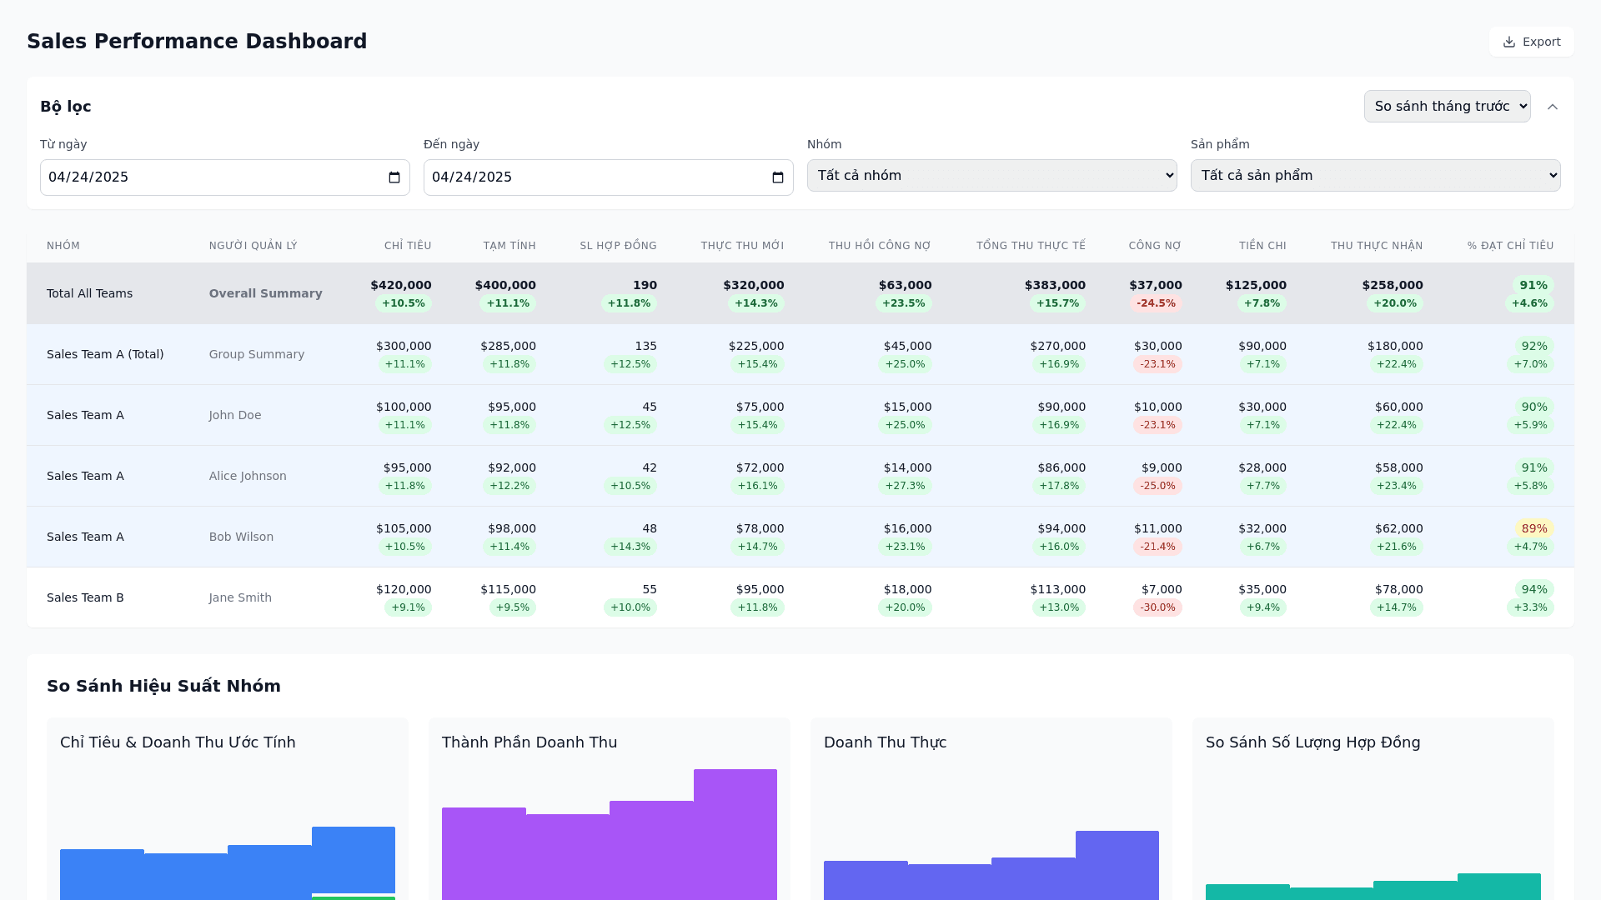Click the Chỉ Tiêu column header
Screen dimensions: 1601x900
(x=408, y=246)
